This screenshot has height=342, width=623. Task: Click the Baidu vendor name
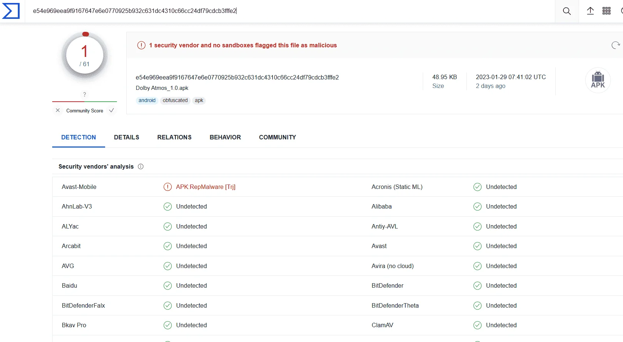coord(69,285)
